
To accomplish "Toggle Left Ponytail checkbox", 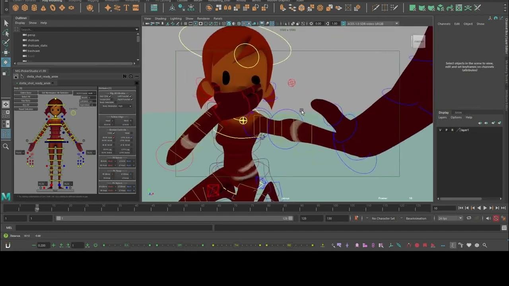I will coord(130,96).
